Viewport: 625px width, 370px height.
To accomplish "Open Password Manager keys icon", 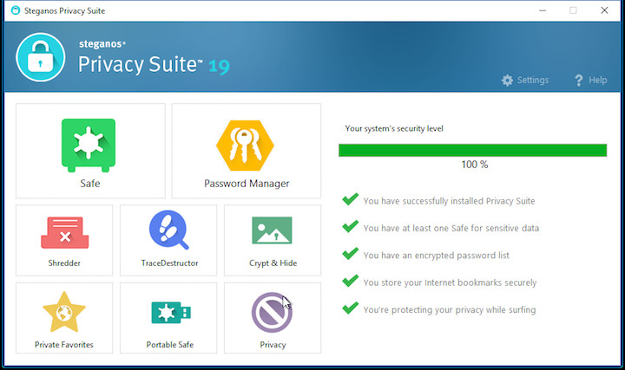I will [x=245, y=146].
